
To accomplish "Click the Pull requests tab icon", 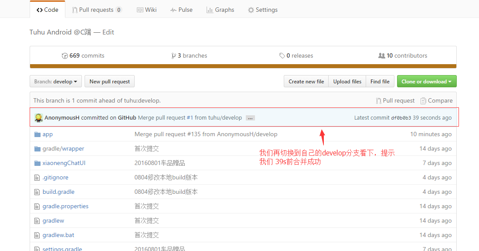I will 75,10.
